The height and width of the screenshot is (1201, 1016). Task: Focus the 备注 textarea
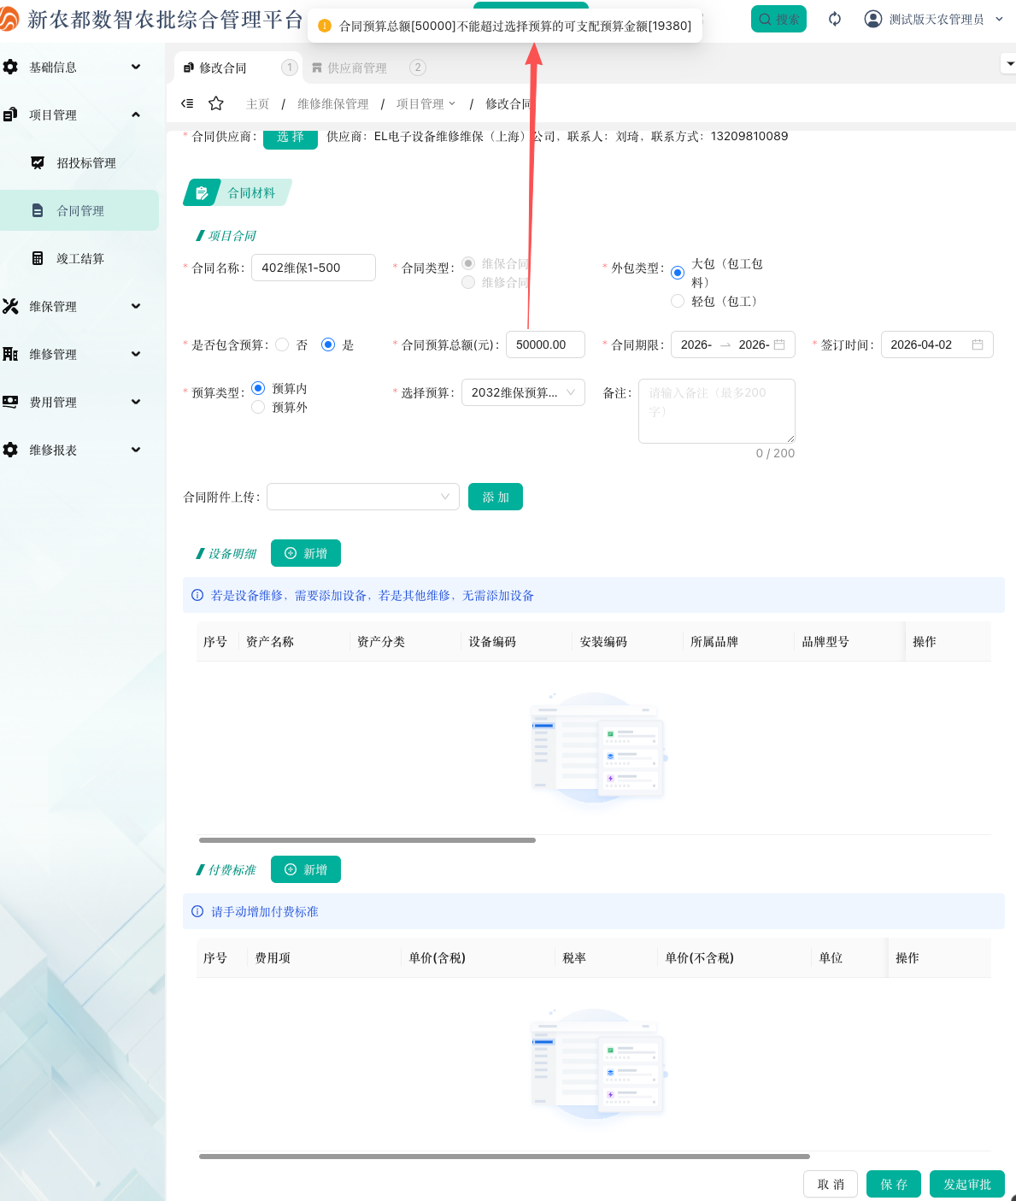[x=717, y=411]
